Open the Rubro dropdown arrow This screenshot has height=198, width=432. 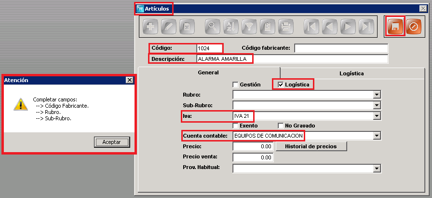click(377, 95)
